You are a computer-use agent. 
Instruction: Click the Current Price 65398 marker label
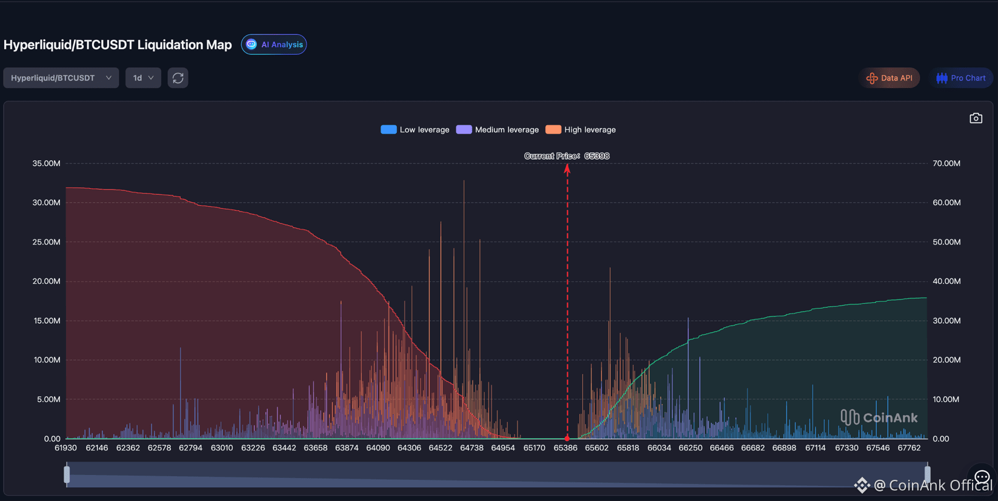pos(567,156)
